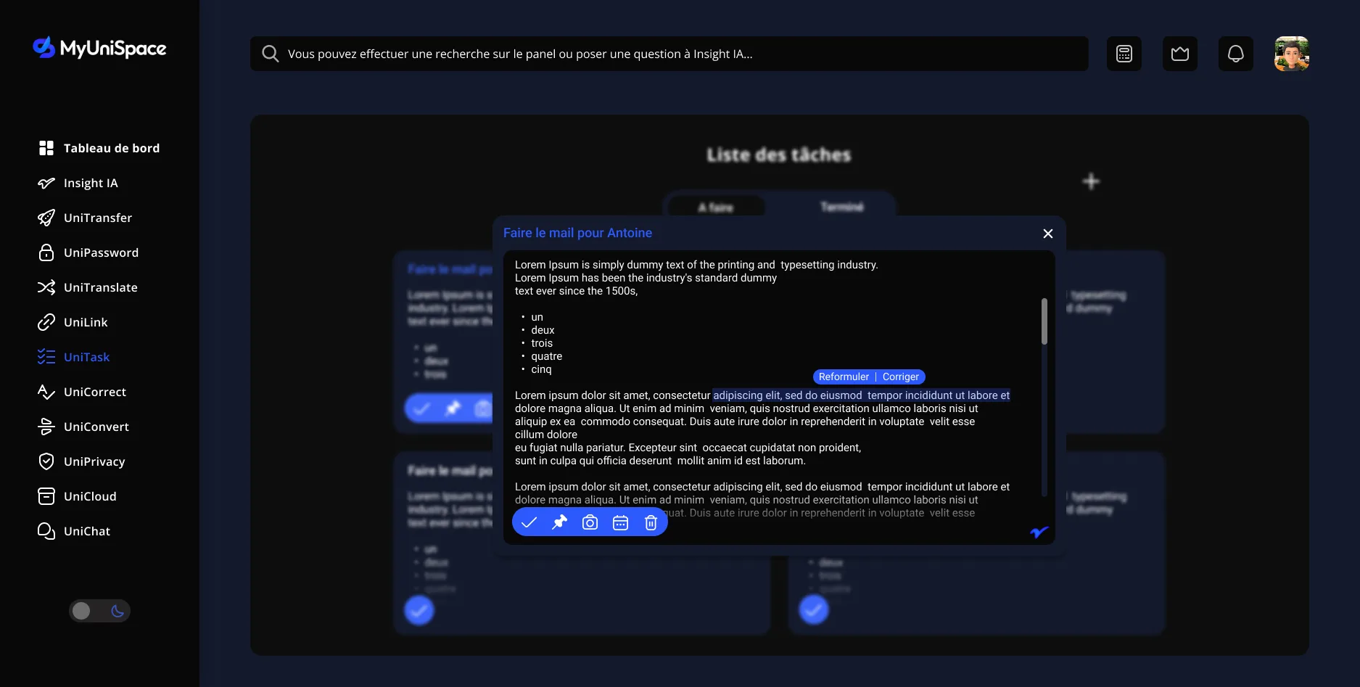Toggle the dark mode switch
1360x687 pixels.
click(99, 611)
